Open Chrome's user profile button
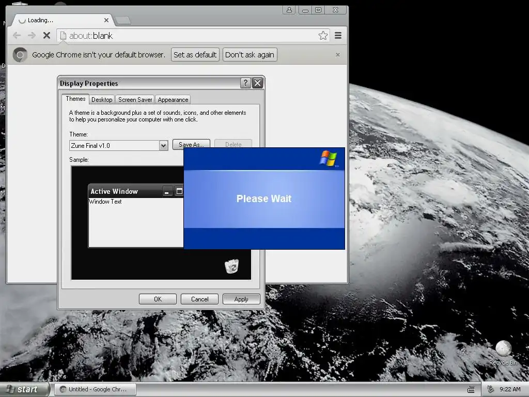The width and height of the screenshot is (529, 397). click(289, 10)
